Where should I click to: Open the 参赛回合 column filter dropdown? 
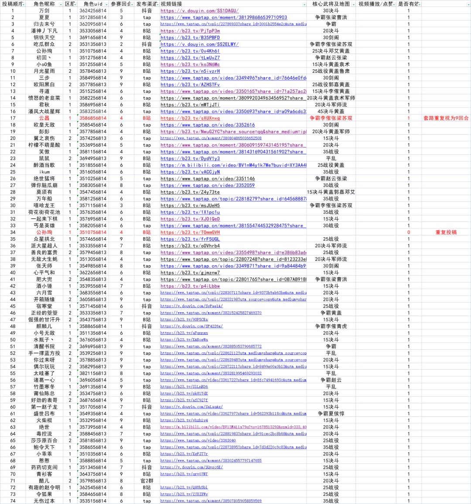coord(132,4)
